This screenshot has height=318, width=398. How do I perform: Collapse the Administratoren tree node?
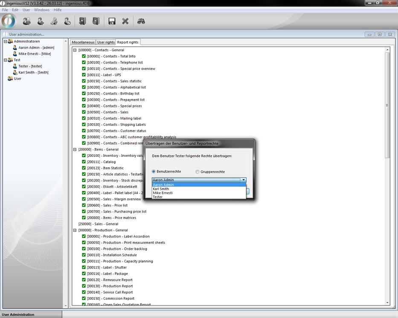point(6,41)
